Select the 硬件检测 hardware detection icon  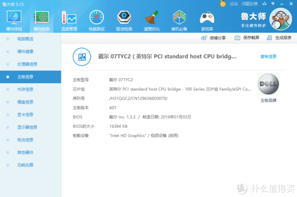click(42, 20)
